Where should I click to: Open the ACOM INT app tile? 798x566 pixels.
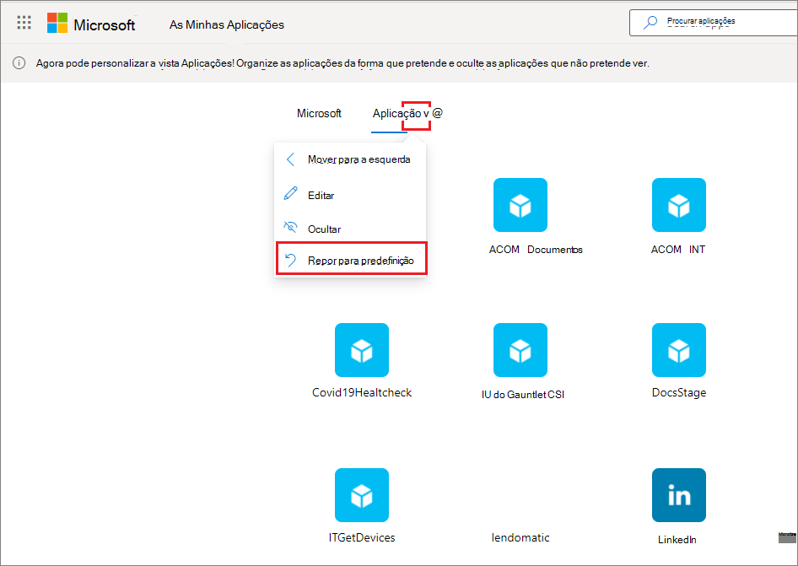(x=679, y=205)
